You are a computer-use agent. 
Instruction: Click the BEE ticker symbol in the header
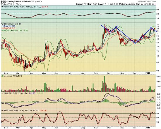(3, 2)
